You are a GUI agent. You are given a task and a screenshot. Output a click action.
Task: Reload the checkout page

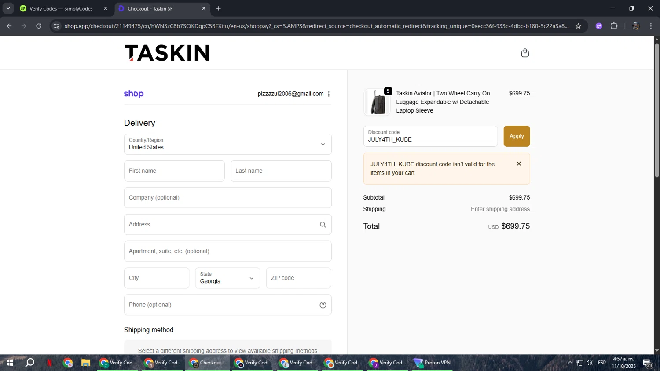click(39, 26)
